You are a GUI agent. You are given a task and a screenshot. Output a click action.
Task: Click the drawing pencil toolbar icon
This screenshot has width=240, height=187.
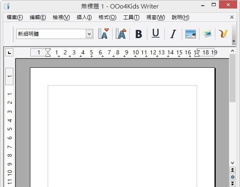pyautogui.click(x=223, y=34)
